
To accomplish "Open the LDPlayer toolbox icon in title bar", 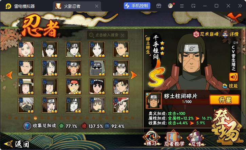I will (x=158, y=6).
